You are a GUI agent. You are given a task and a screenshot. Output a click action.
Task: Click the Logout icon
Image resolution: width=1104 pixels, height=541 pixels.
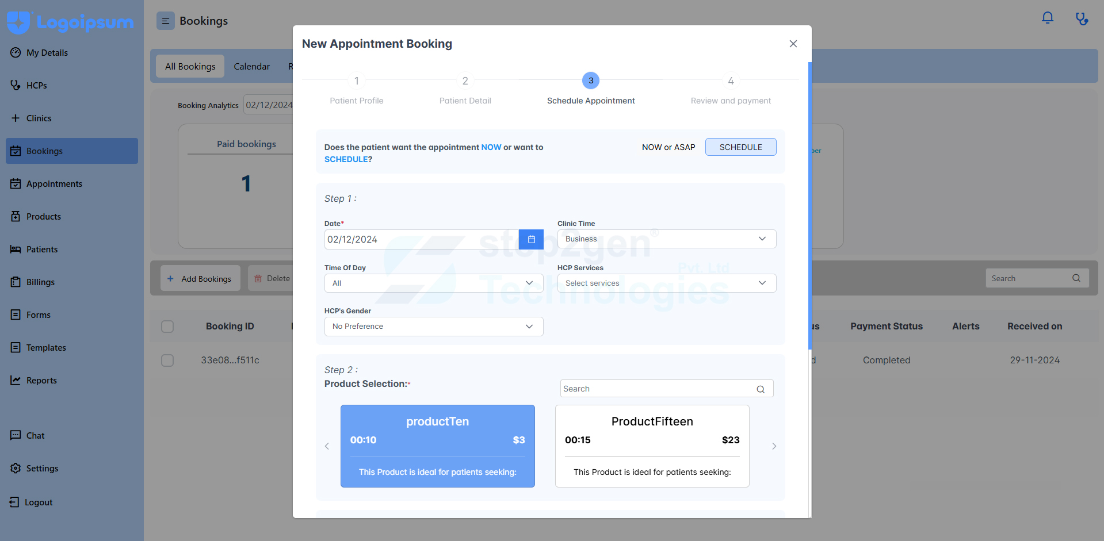tap(14, 502)
